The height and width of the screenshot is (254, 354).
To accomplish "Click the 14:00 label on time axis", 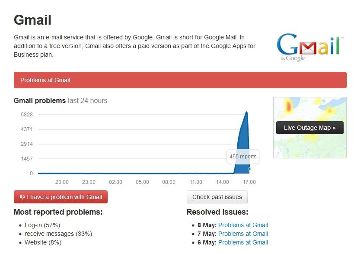I will [222, 182].
